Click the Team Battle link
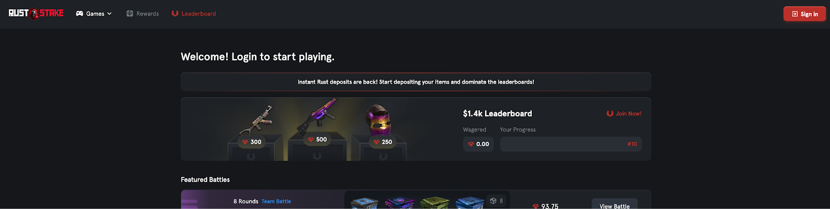This screenshot has width=830, height=209. pyautogui.click(x=276, y=201)
